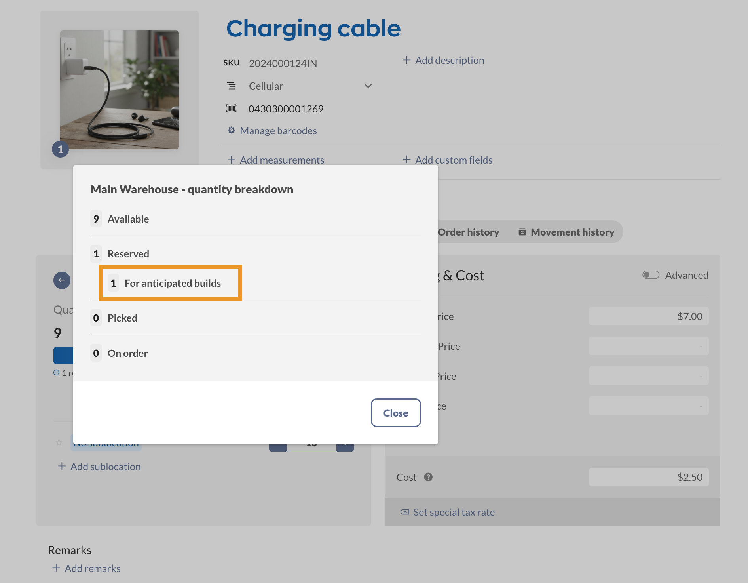The height and width of the screenshot is (583, 748).
Task: Click the back arrow circle icon
Action: (x=62, y=280)
